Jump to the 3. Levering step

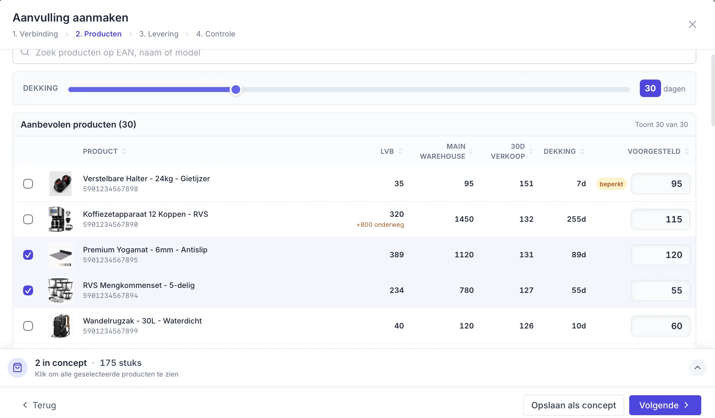click(x=159, y=34)
